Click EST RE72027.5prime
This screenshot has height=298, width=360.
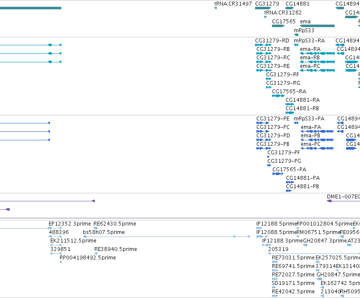point(293,275)
